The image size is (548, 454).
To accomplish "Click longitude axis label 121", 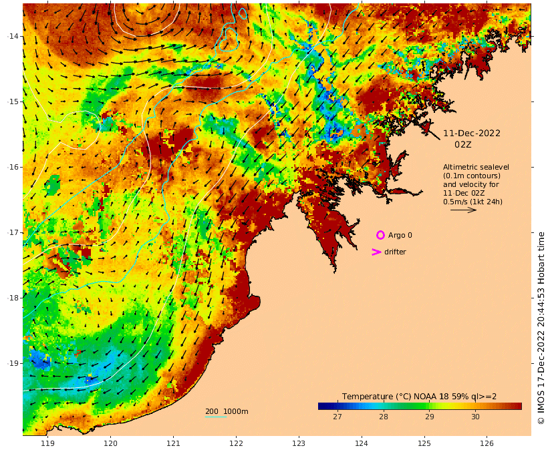I will click(173, 443).
